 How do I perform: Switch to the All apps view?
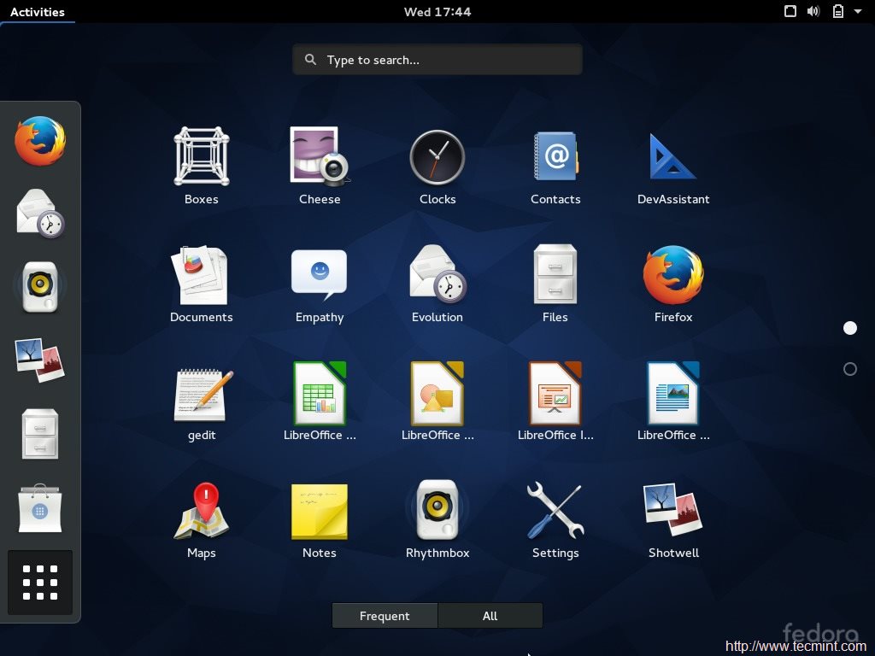pos(490,616)
